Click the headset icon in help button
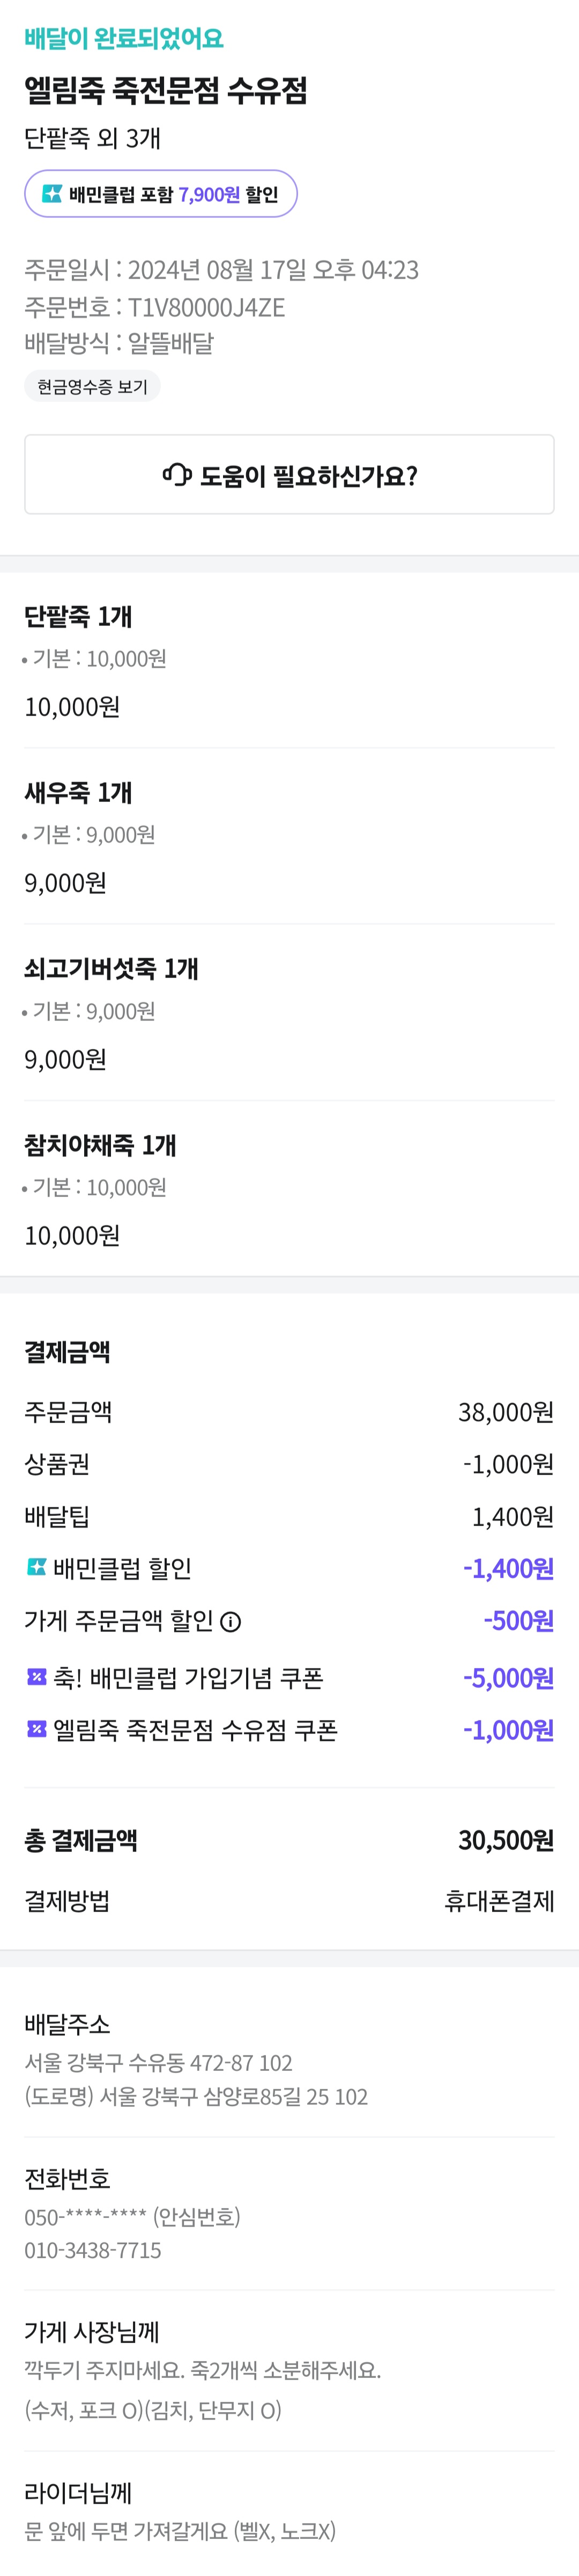Image resolution: width=579 pixels, height=2576 pixels. click(177, 474)
